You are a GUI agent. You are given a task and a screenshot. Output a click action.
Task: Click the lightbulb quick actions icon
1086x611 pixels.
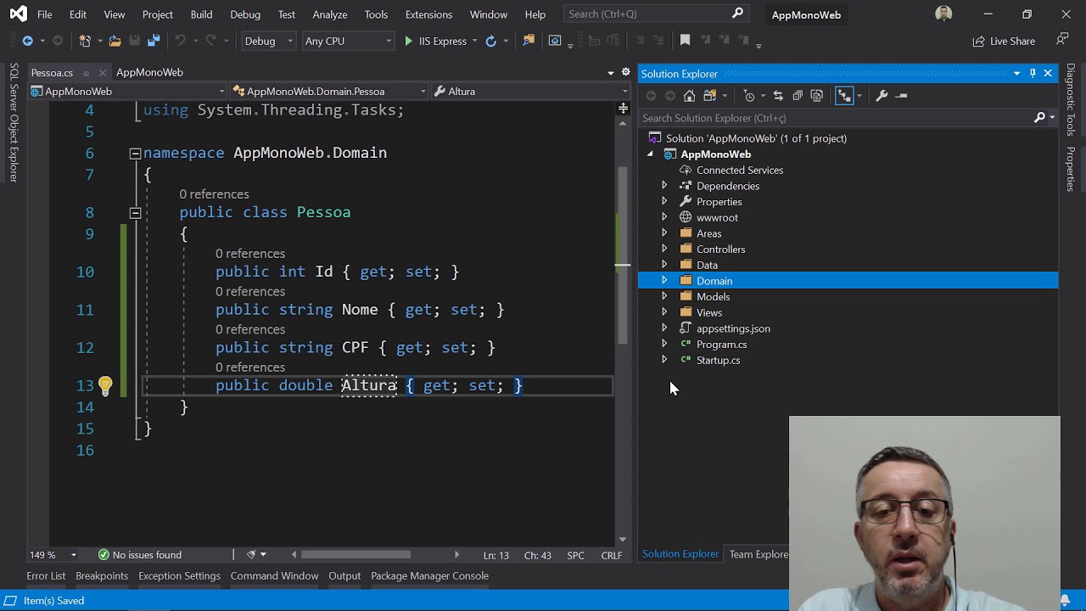[105, 385]
